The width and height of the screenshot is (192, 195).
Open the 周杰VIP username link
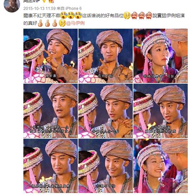(x=32, y=1)
